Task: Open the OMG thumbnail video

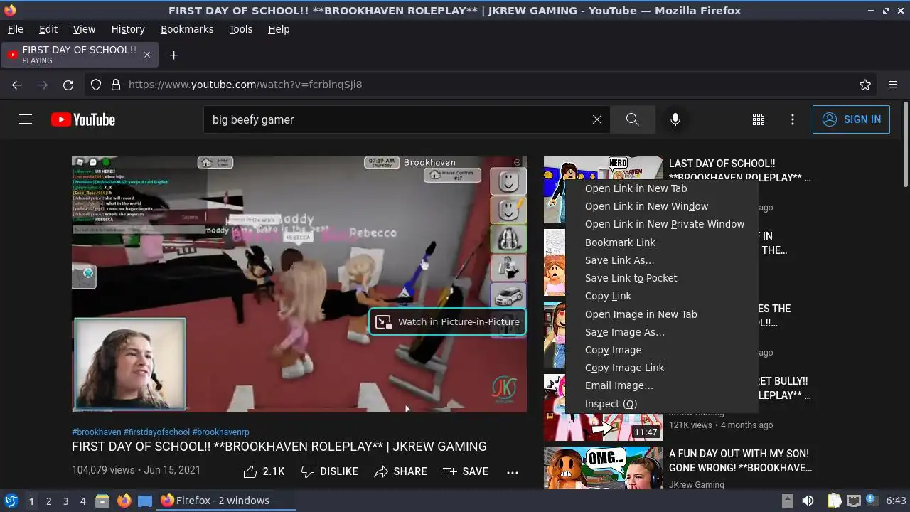Action: click(604, 468)
